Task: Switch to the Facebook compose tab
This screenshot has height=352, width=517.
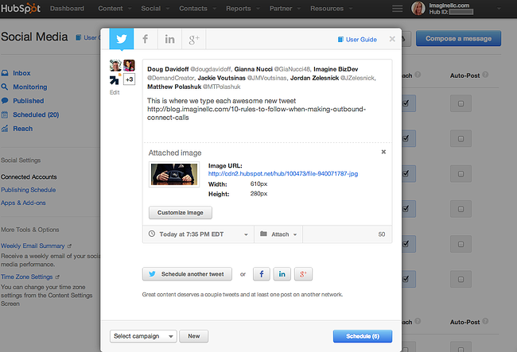Action: 146,39
